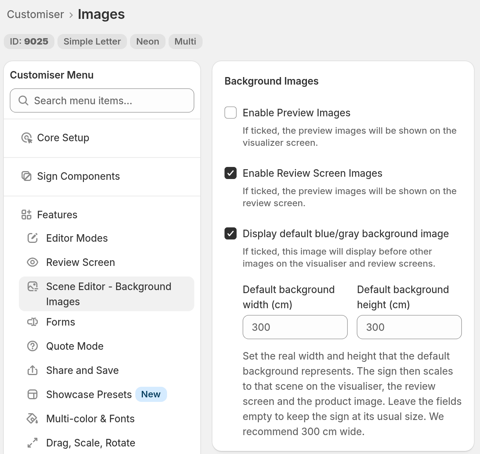Click the Default background width input
480x454 pixels.
click(295, 327)
